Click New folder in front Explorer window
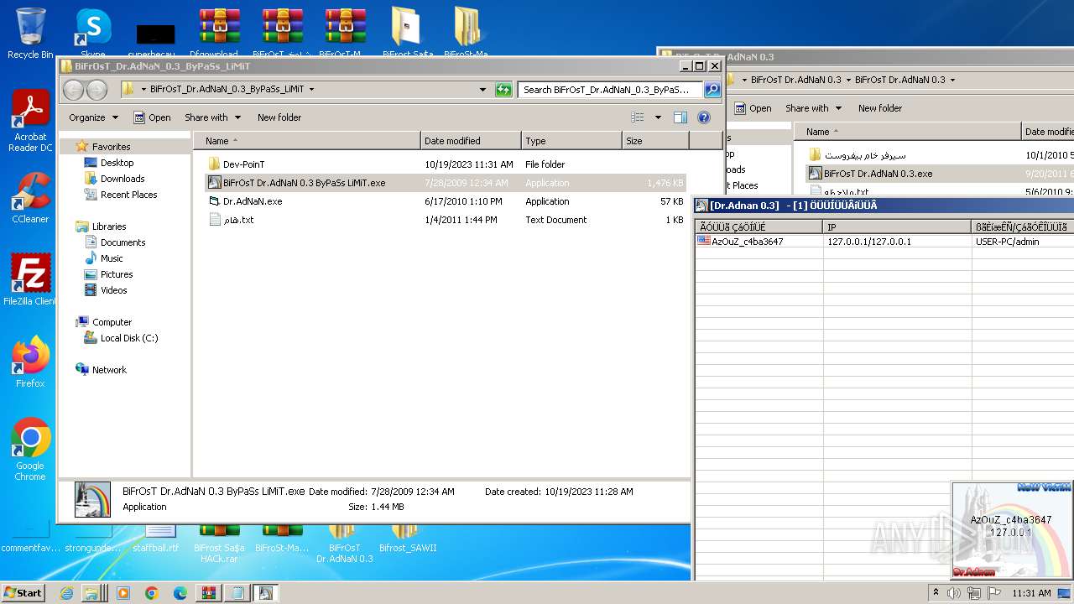1074x604 pixels. coord(279,117)
